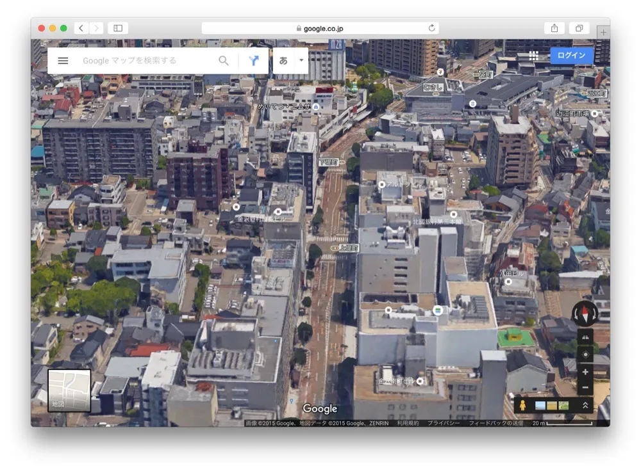
Task: Open the input language dropdown arrow
Action: click(x=300, y=60)
